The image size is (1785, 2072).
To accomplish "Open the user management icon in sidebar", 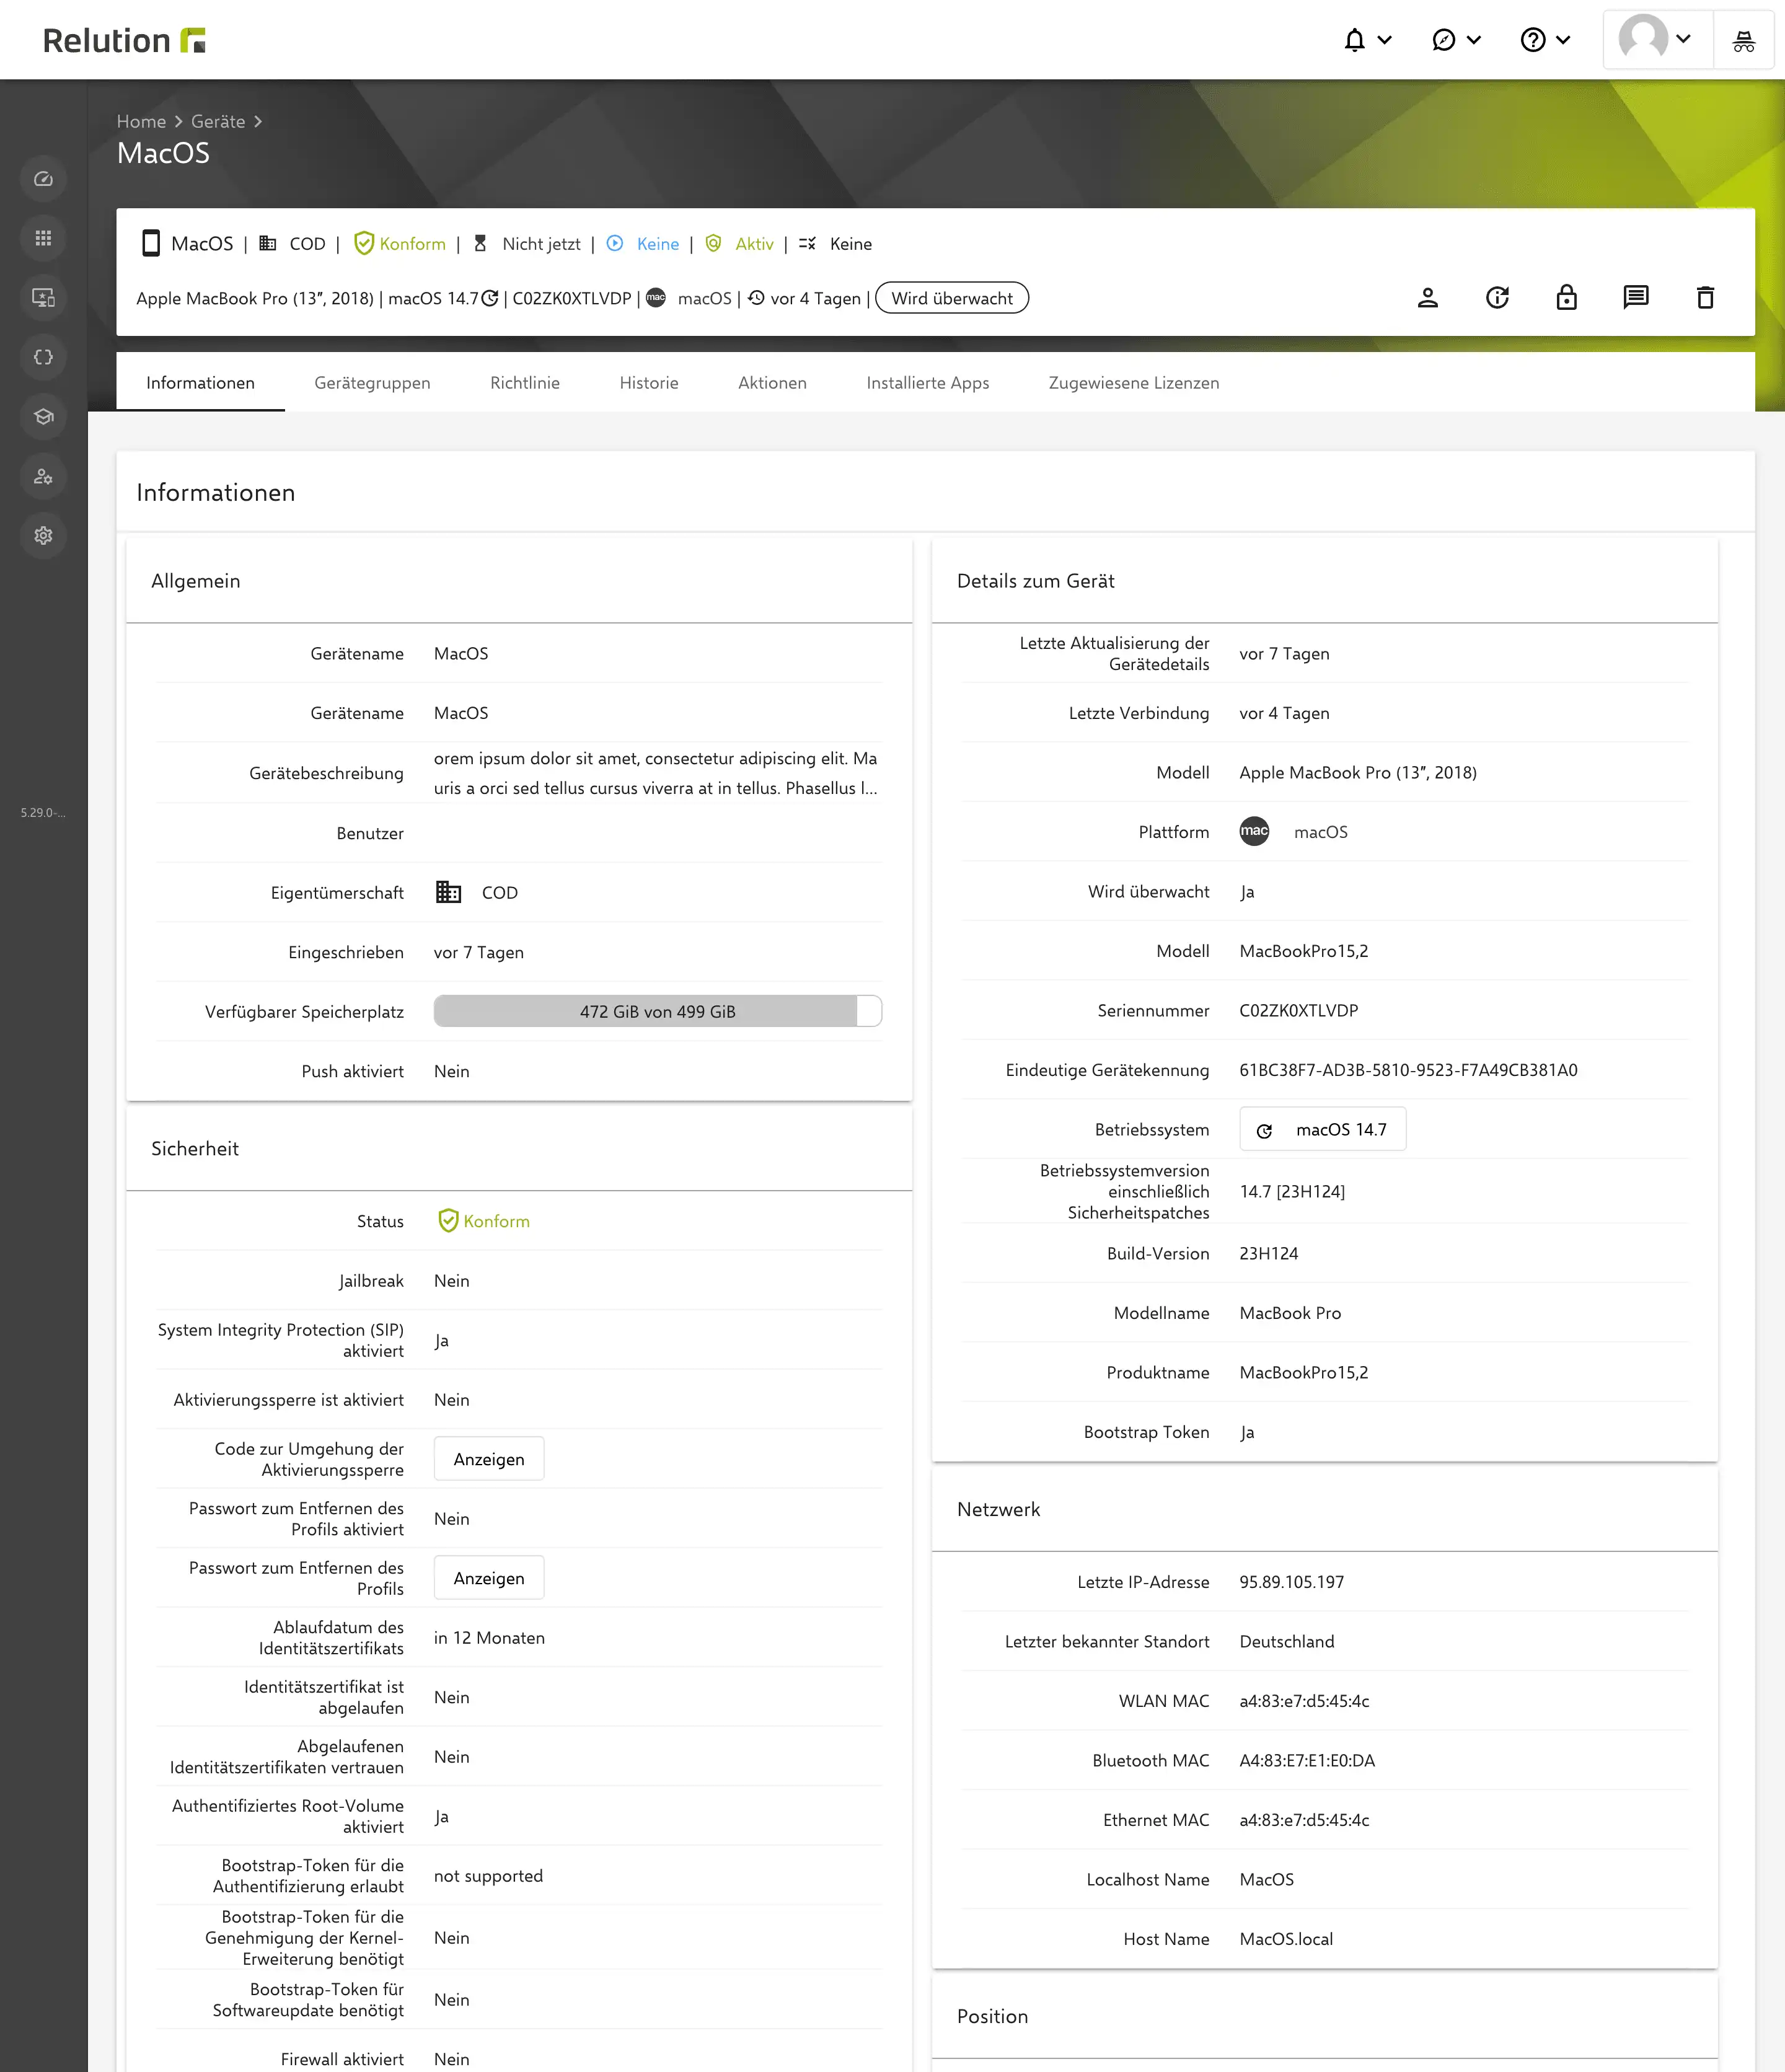I will 43,476.
